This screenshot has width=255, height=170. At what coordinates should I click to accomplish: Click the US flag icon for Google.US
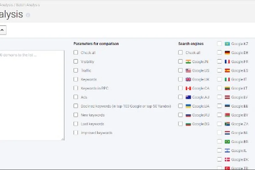click(x=188, y=70)
